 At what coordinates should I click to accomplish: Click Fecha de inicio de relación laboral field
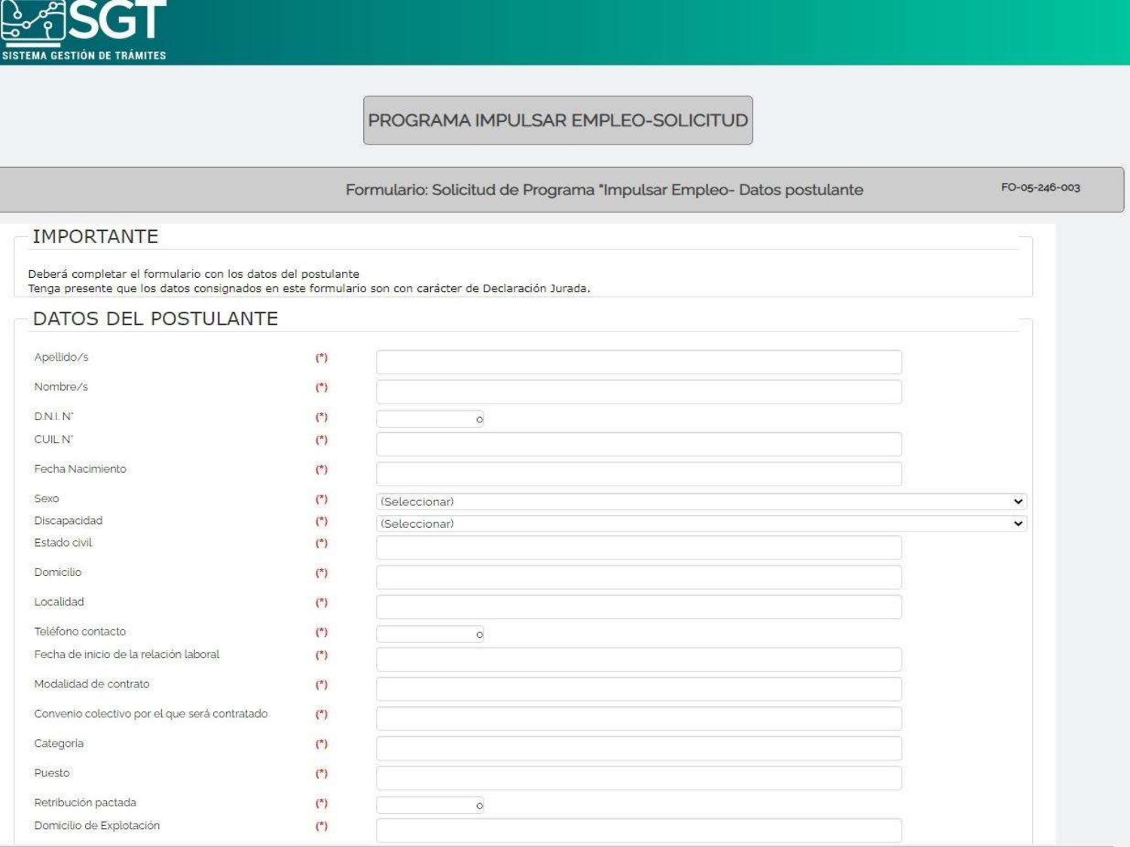[638, 660]
